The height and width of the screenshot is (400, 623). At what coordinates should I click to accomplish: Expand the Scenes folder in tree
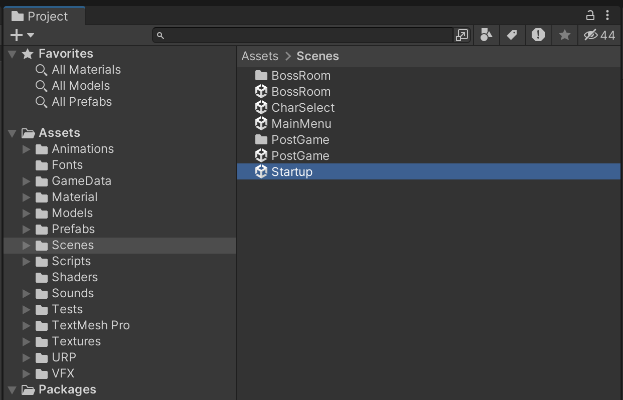[27, 245]
